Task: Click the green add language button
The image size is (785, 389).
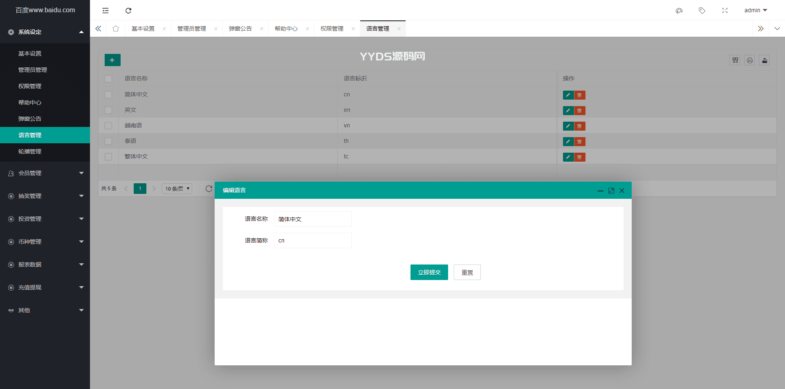Action: coord(112,60)
